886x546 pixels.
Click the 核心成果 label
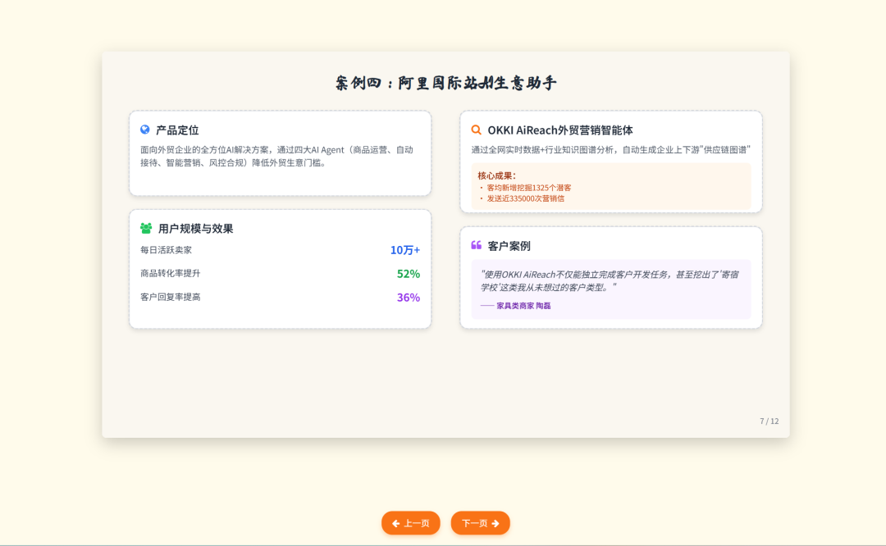[496, 175]
